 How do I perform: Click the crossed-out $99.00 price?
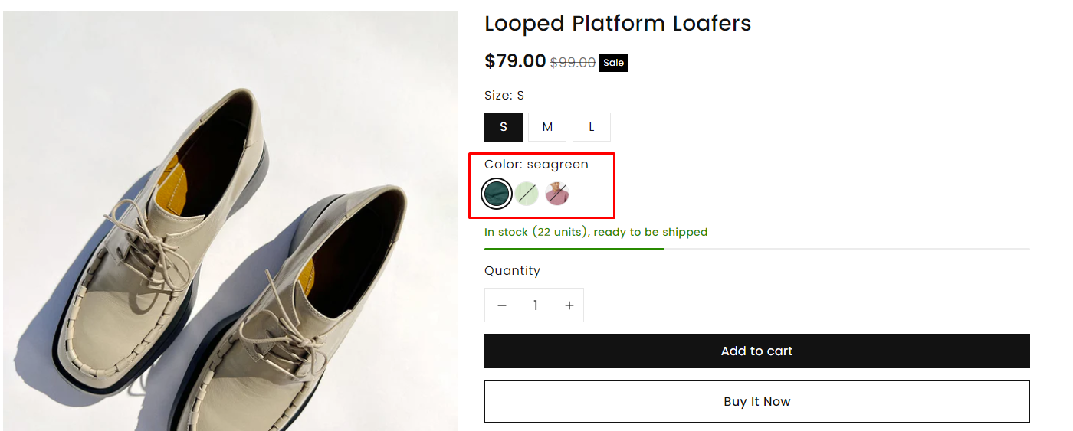[573, 63]
